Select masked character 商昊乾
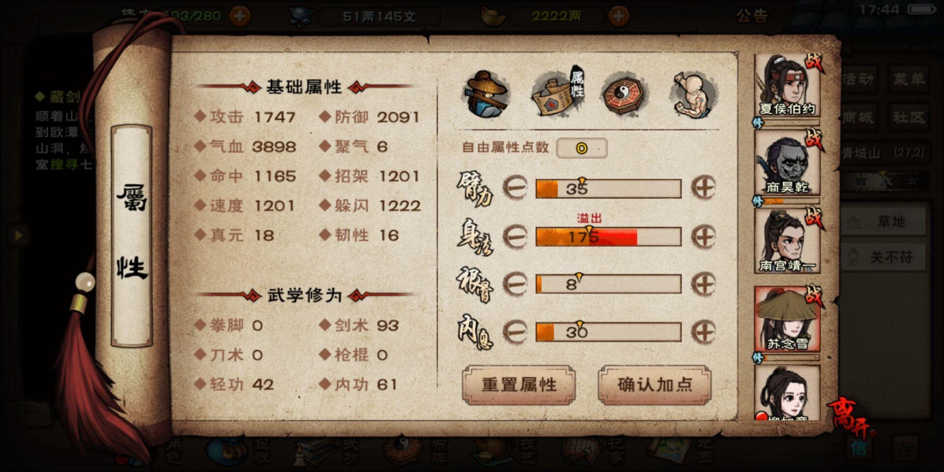 (787, 164)
